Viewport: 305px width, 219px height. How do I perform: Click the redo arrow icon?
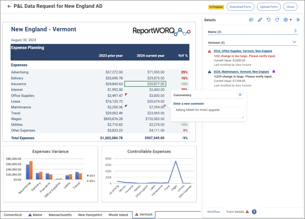[277, 20]
